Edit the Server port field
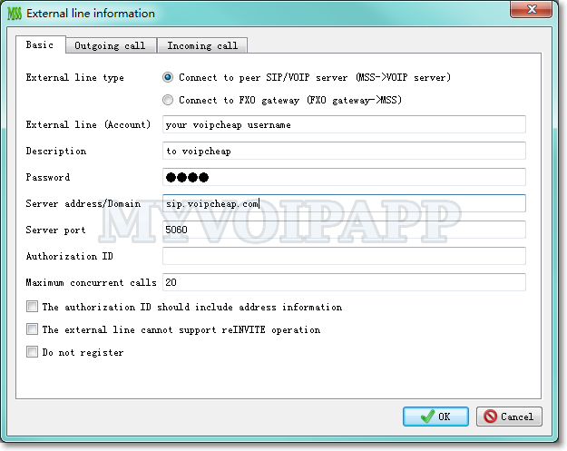The image size is (567, 451). click(344, 230)
